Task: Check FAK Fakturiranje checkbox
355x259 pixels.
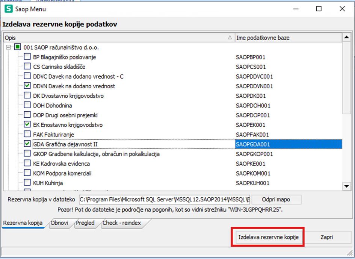Action: point(27,134)
